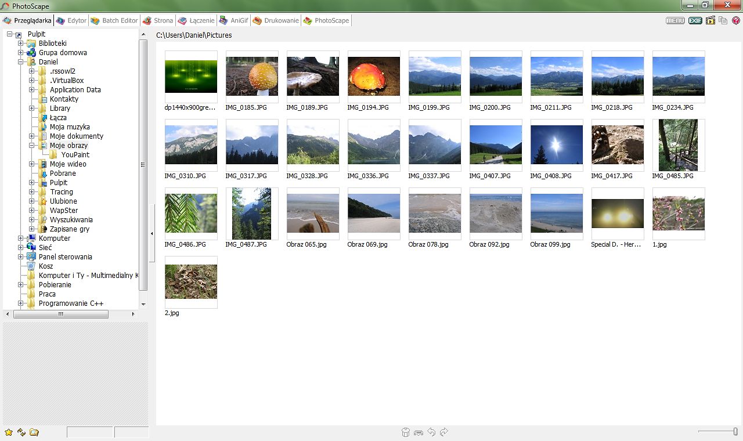
Task: Click the print icon in bottom toolbar
Action: [418, 432]
